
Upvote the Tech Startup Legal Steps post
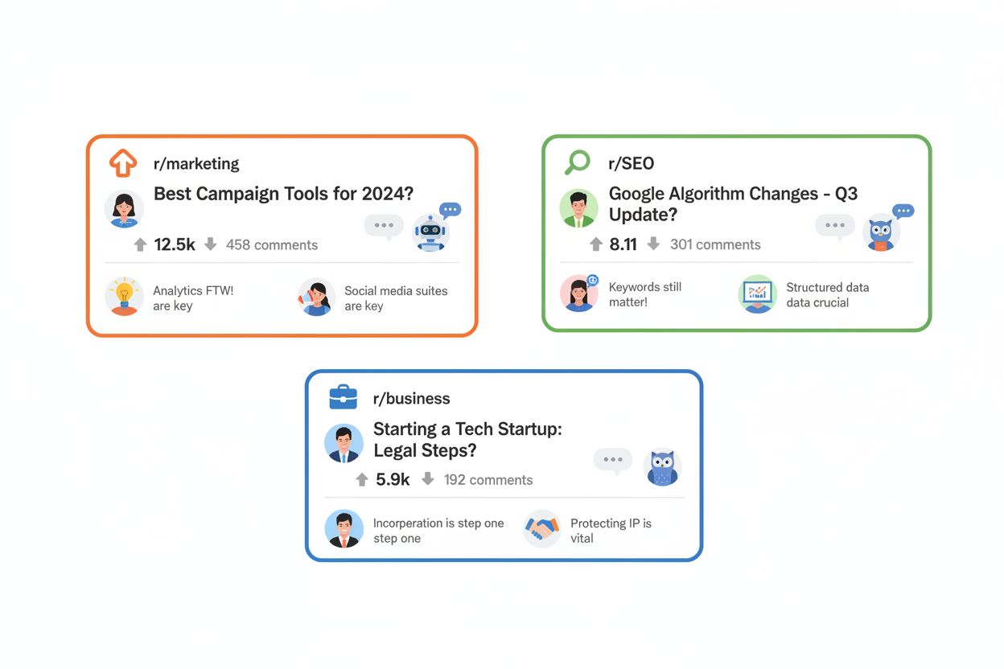click(362, 479)
